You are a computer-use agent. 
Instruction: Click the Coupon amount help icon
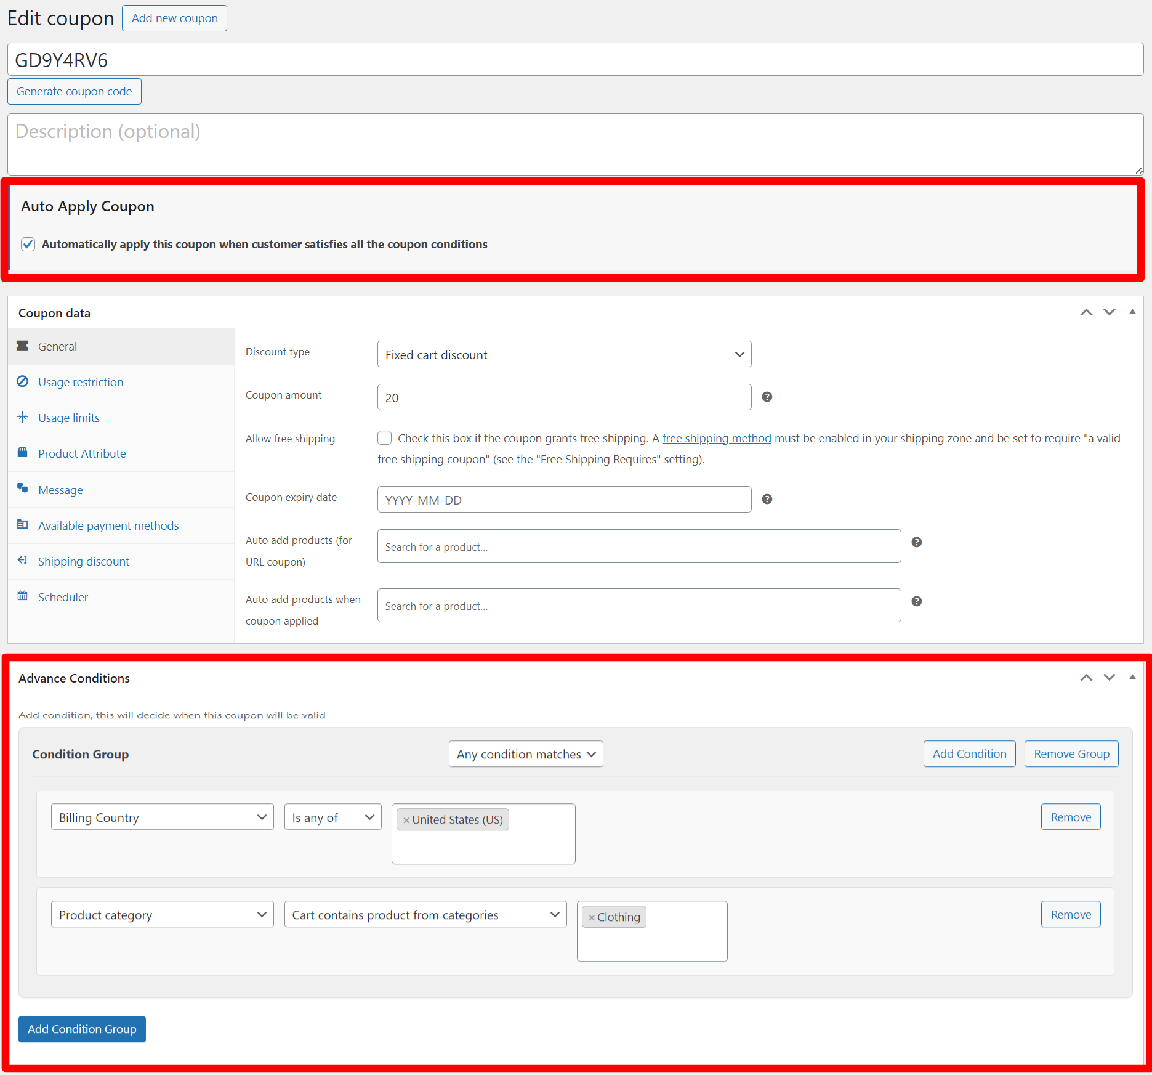click(x=767, y=397)
